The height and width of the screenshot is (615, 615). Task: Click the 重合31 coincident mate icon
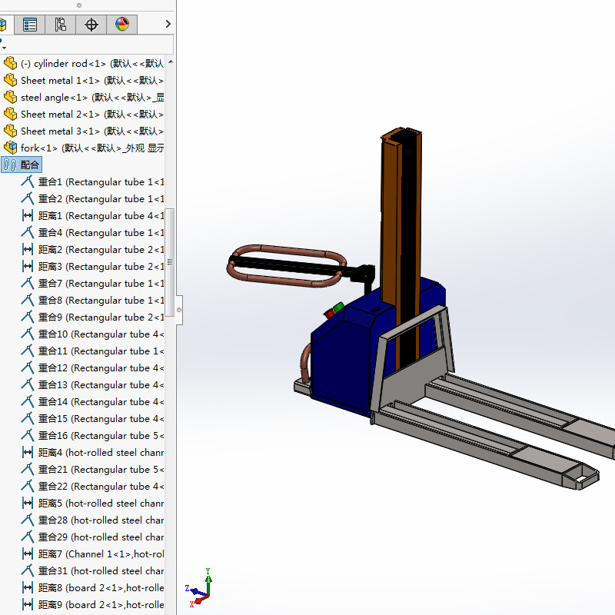(x=28, y=570)
